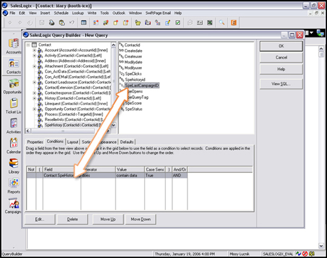Show the Calendar from the sidebar

pyautogui.click(x=14, y=143)
